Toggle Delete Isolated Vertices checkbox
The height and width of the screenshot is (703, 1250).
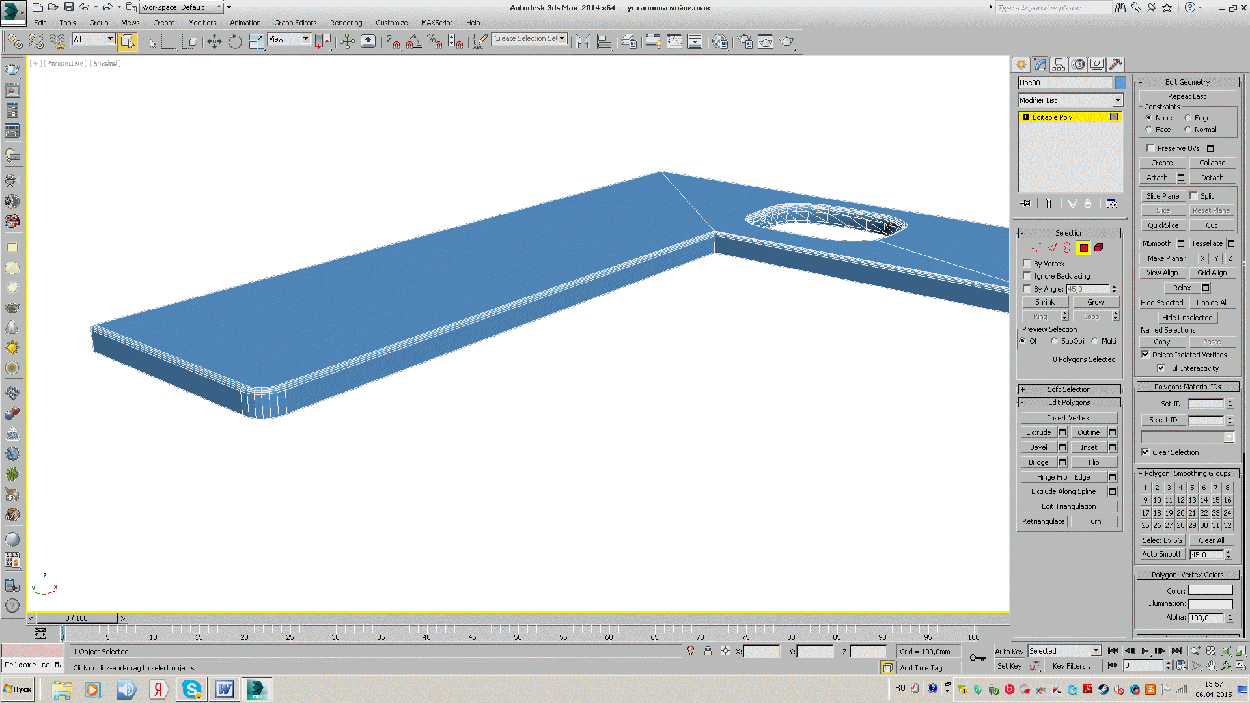click(1145, 355)
